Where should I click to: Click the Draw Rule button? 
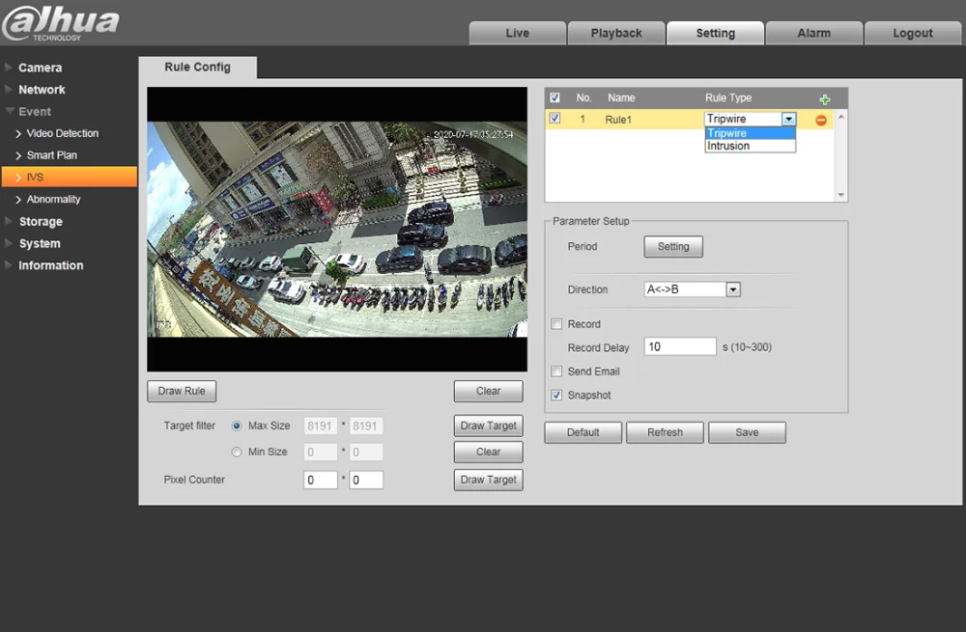click(x=182, y=391)
